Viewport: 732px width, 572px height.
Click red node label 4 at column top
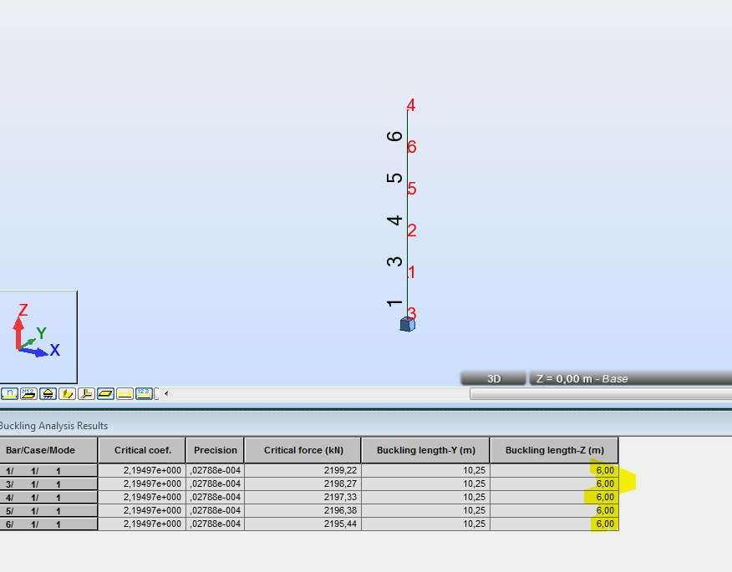pyautogui.click(x=411, y=104)
